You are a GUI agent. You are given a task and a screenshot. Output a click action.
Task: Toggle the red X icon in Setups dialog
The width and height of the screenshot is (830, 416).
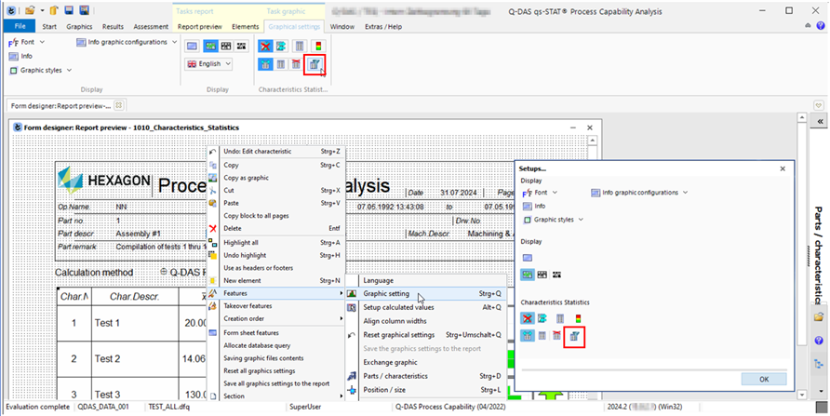[x=527, y=318]
